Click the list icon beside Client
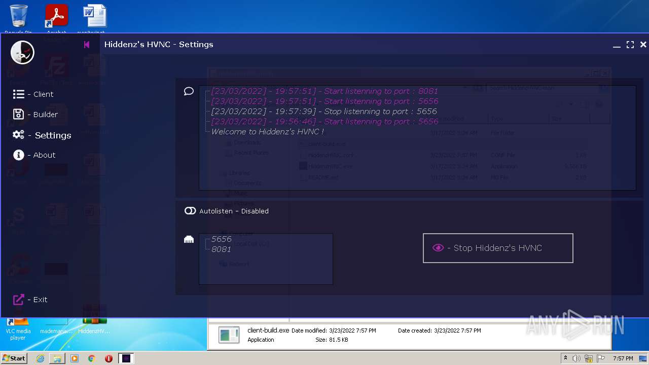 coord(19,94)
